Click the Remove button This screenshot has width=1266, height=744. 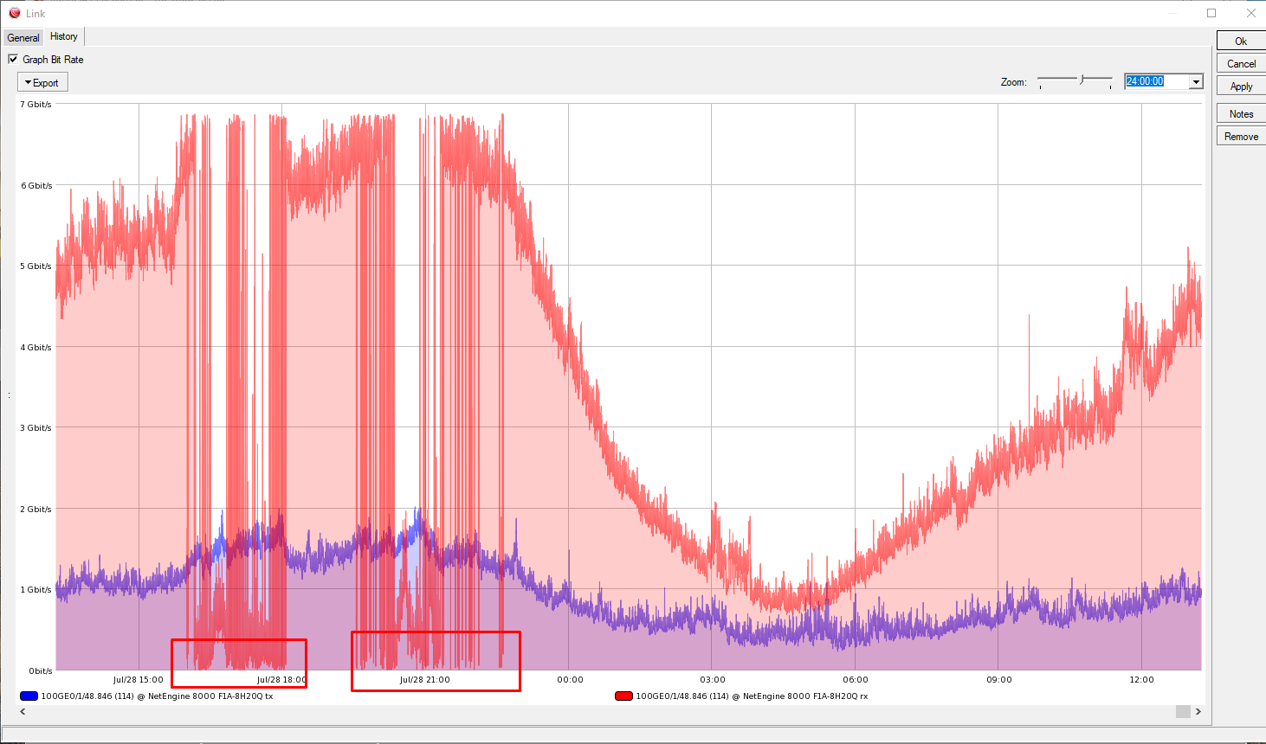(1241, 136)
